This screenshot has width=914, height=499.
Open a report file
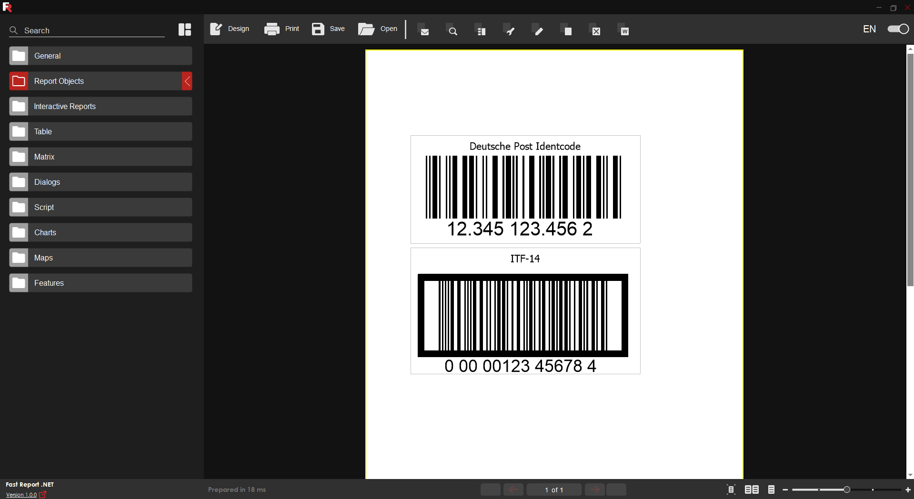[x=378, y=29]
